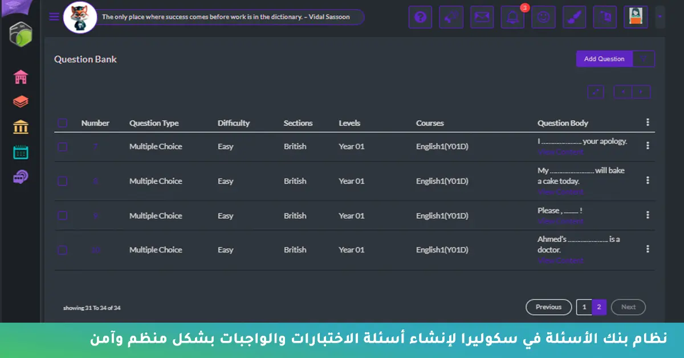The height and width of the screenshot is (358, 684).
Task: Click the paintbrush theme icon
Action: click(x=574, y=17)
